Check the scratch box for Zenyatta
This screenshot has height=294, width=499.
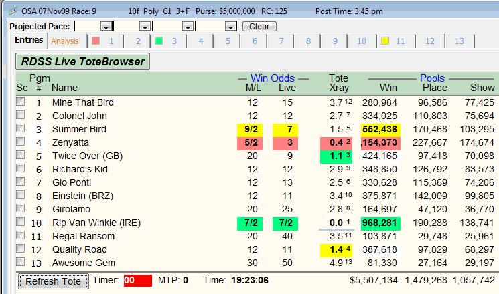click(21, 141)
